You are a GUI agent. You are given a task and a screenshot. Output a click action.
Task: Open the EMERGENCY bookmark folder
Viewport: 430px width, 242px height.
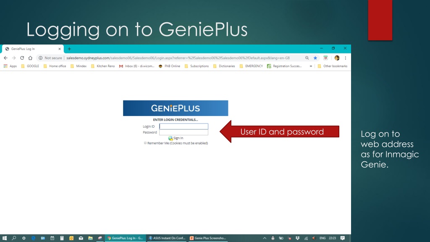coord(251,66)
